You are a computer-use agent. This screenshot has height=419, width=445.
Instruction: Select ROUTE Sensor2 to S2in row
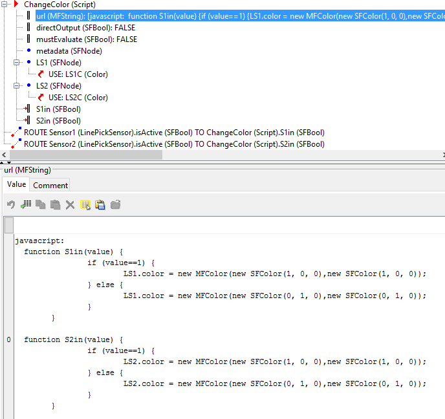(174, 144)
